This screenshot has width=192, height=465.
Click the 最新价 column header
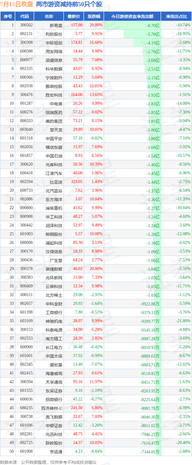(x=74, y=16)
